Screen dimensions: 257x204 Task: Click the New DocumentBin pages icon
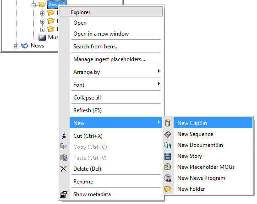168,145
